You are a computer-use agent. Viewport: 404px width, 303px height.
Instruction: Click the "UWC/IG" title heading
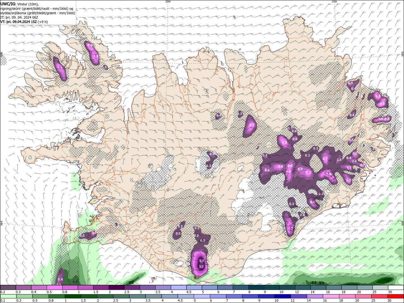(x=8, y=4)
